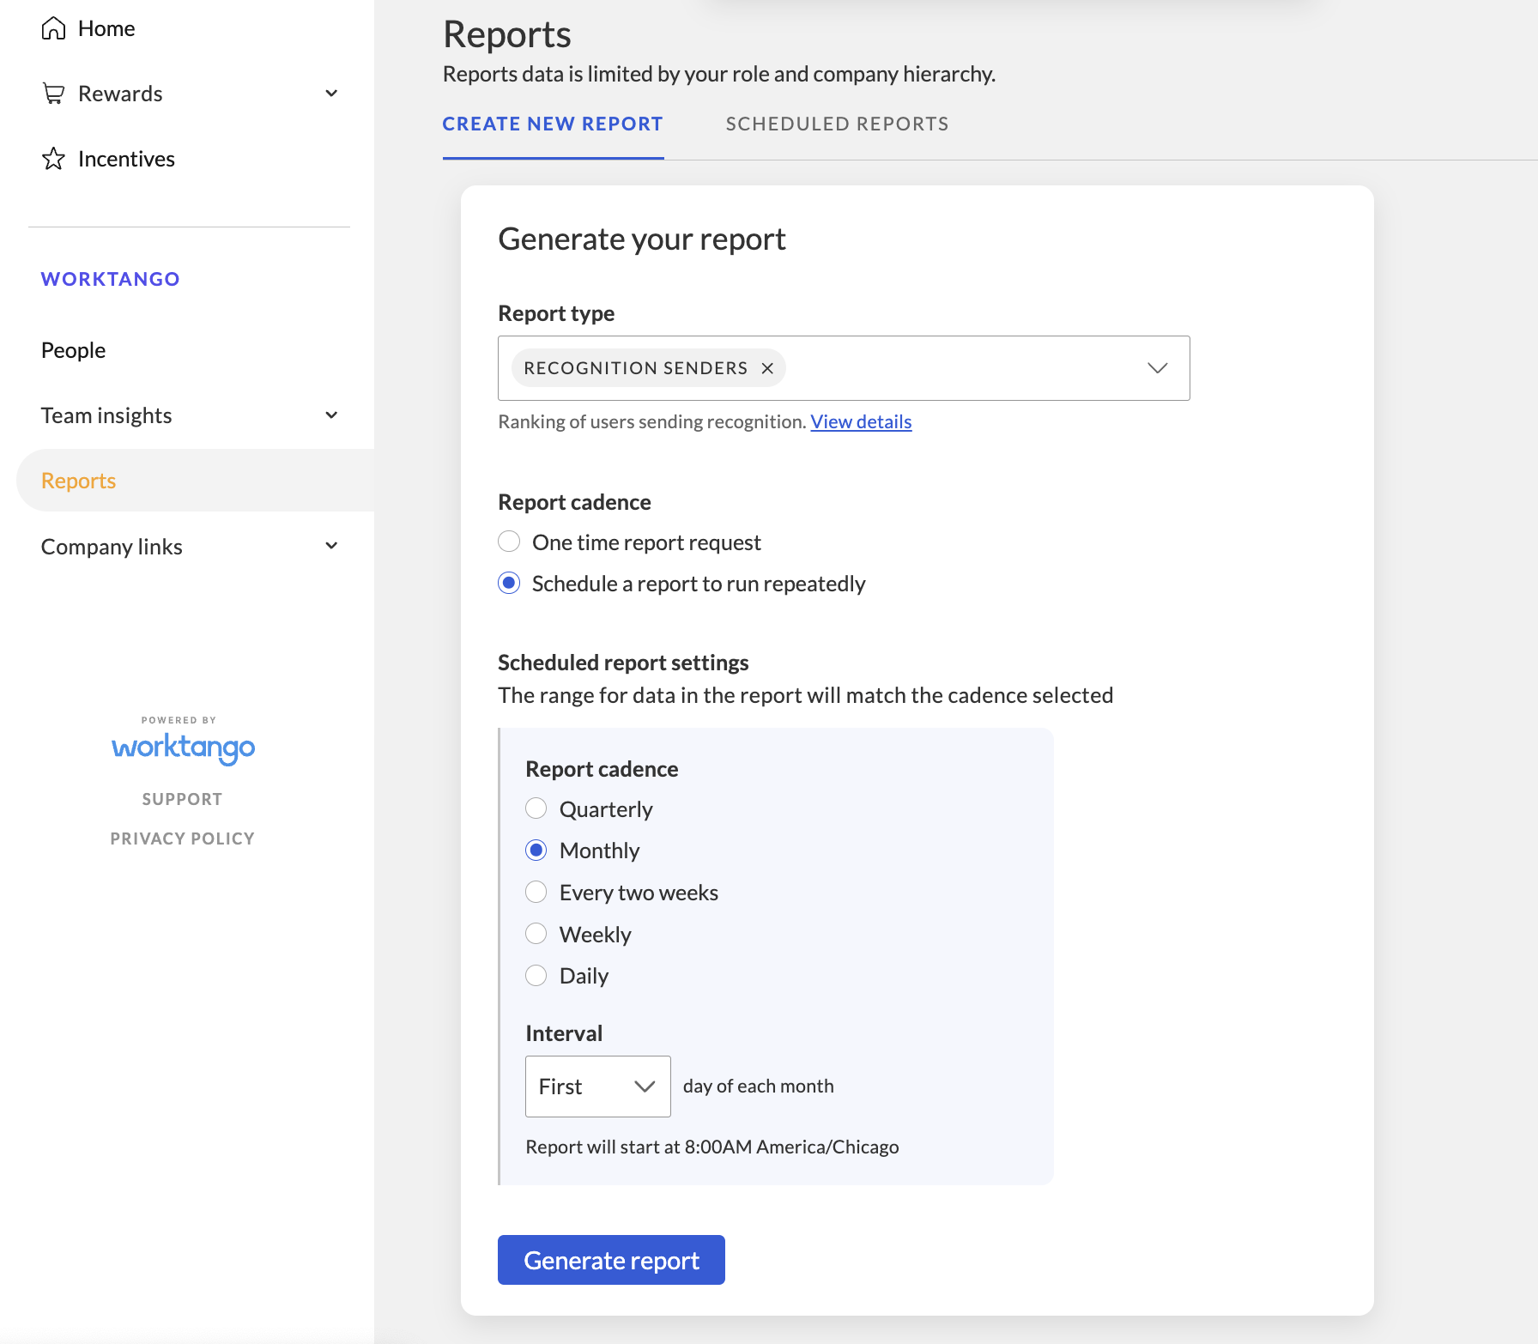1538x1344 pixels.
Task: Open the Support link
Action: (x=182, y=799)
